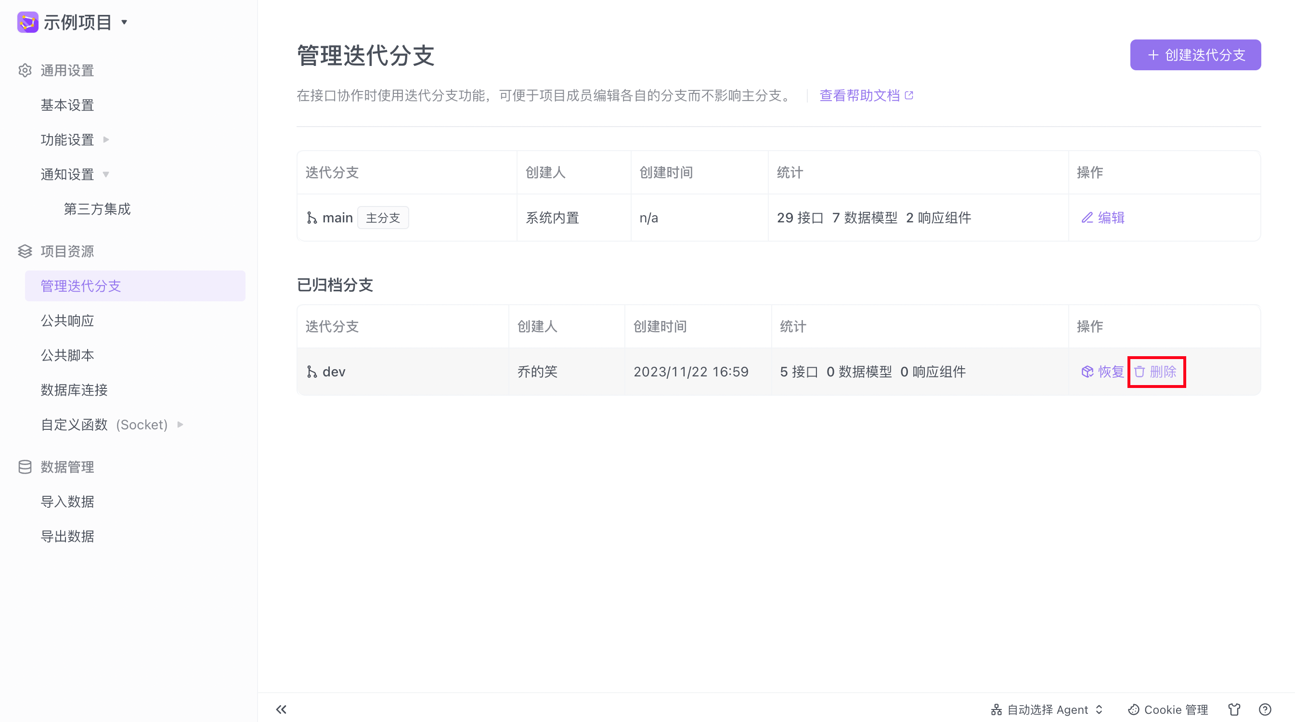Click the 2 响应组件 statistic
Viewport: 1295px width, 722px height.
point(939,218)
